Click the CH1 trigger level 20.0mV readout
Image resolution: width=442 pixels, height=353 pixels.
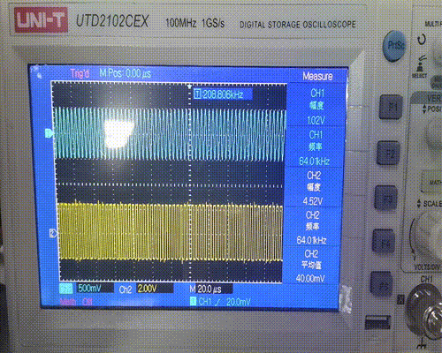(221, 302)
